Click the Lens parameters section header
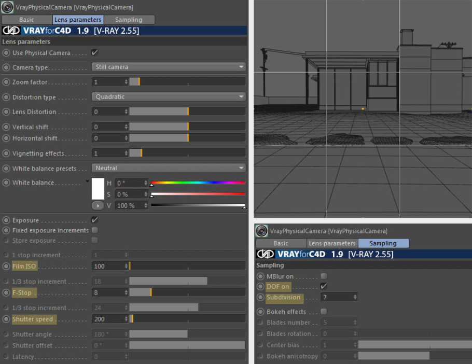The width and height of the screenshot is (472, 364). 124,41
